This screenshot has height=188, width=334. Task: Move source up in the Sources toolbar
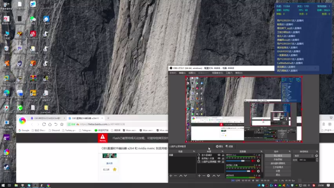pyautogui.click(x=214, y=175)
